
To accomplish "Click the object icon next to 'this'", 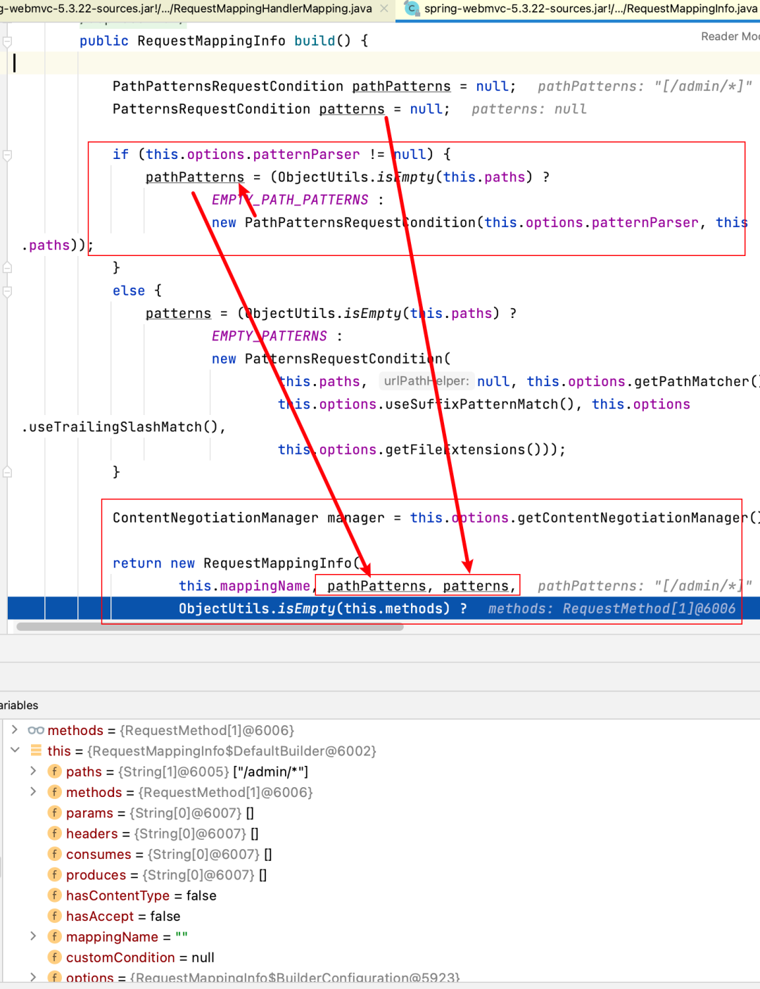I will click(x=36, y=751).
